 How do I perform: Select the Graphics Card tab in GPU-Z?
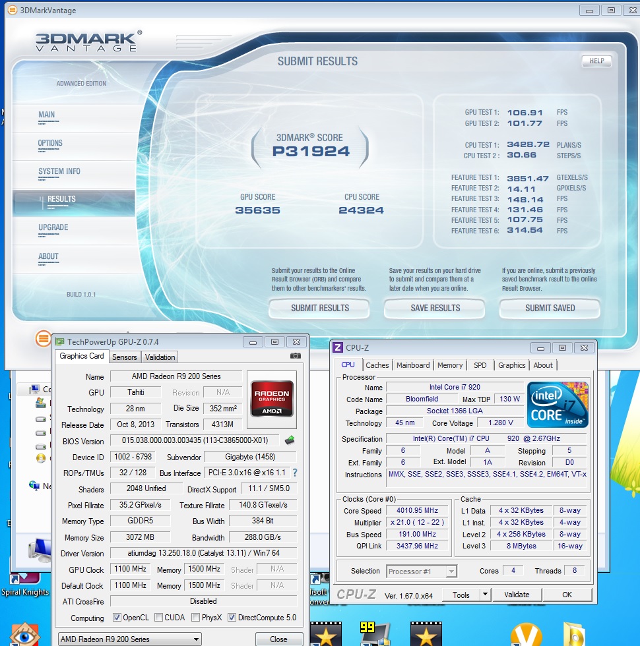(x=82, y=356)
